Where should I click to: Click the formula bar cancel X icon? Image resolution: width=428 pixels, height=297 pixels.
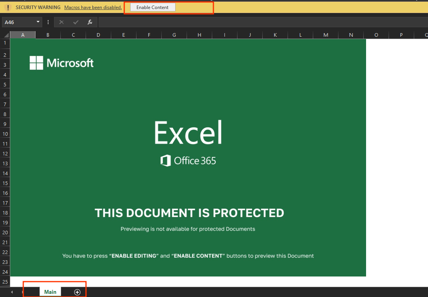coord(62,22)
